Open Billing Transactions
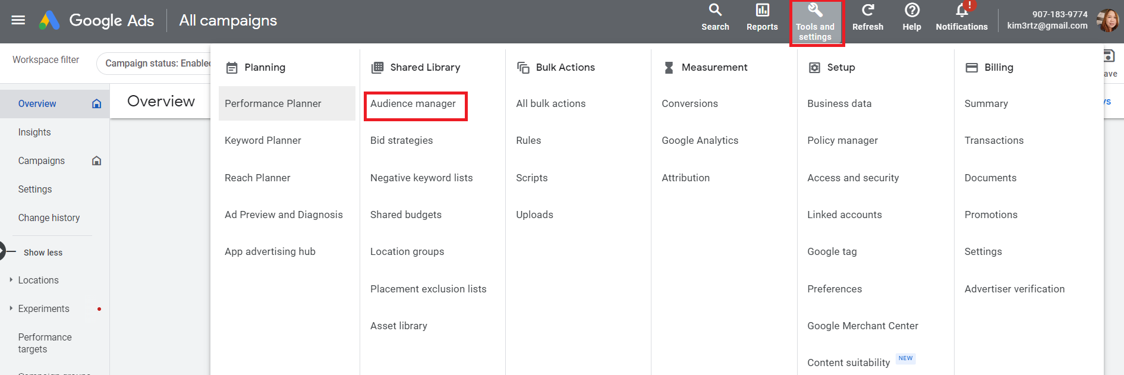1124x375 pixels. (994, 141)
